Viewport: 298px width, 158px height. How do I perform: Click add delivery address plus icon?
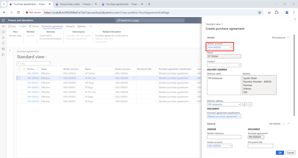coord(250,104)
